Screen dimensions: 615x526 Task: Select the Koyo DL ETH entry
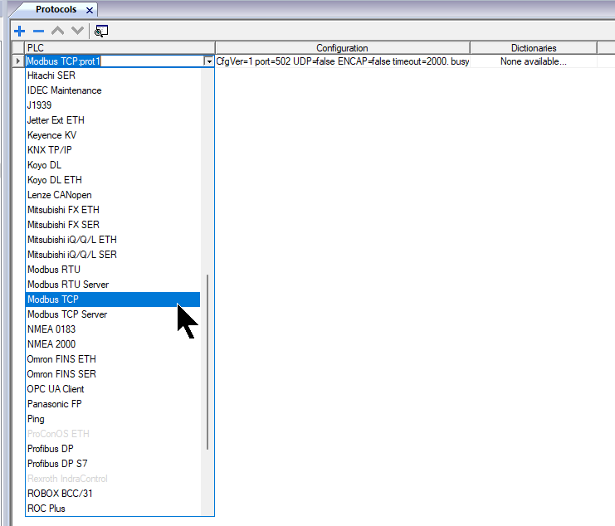pyautogui.click(x=113, y=180)
